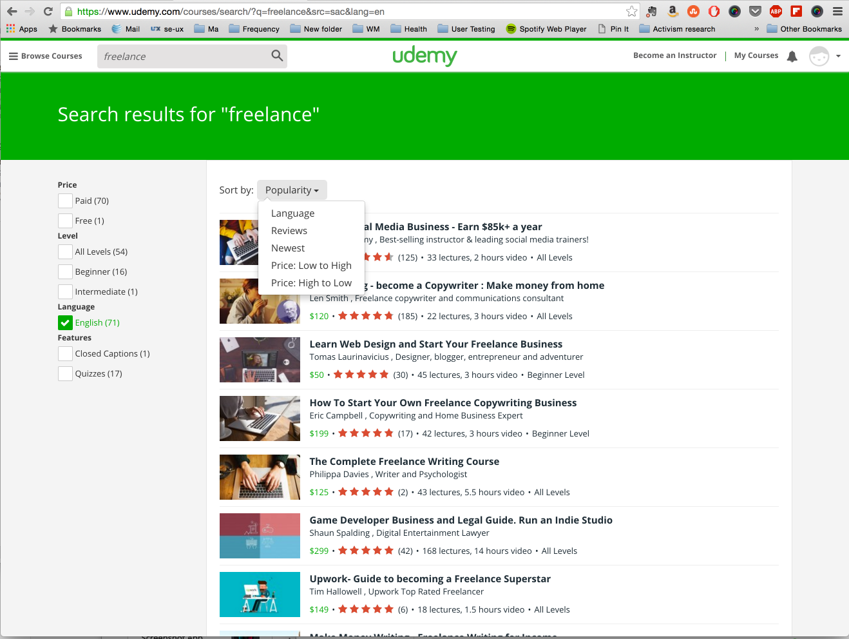This screenshot has height=639, width=849.
Task: Open the Other Bookmarks folder
Action: tap(804, 29)
